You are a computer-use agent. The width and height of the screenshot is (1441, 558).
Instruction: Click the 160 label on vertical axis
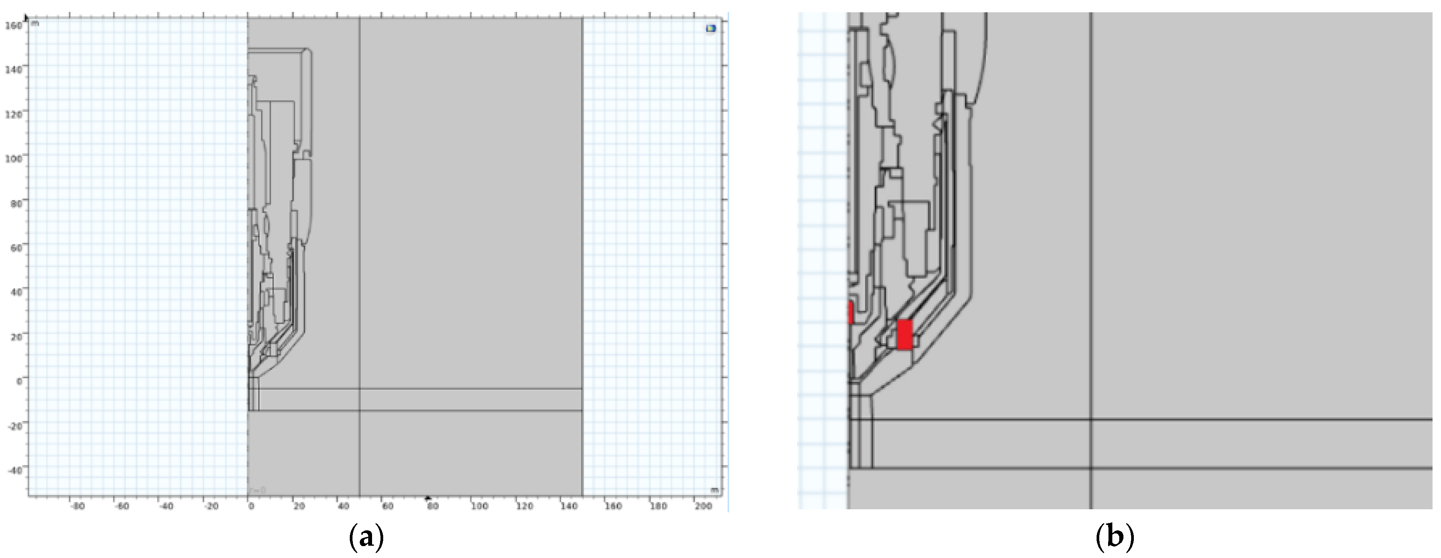point(13,25)
